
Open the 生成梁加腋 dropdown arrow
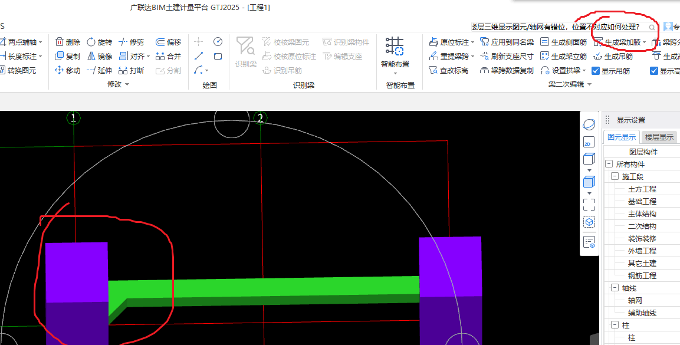645,42
